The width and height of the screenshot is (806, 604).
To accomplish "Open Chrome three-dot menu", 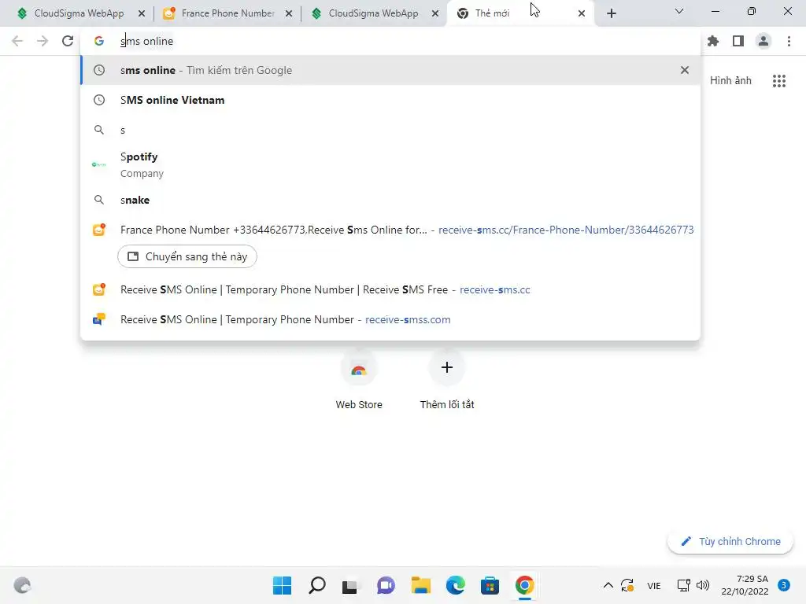I will (x=789, y=41).
